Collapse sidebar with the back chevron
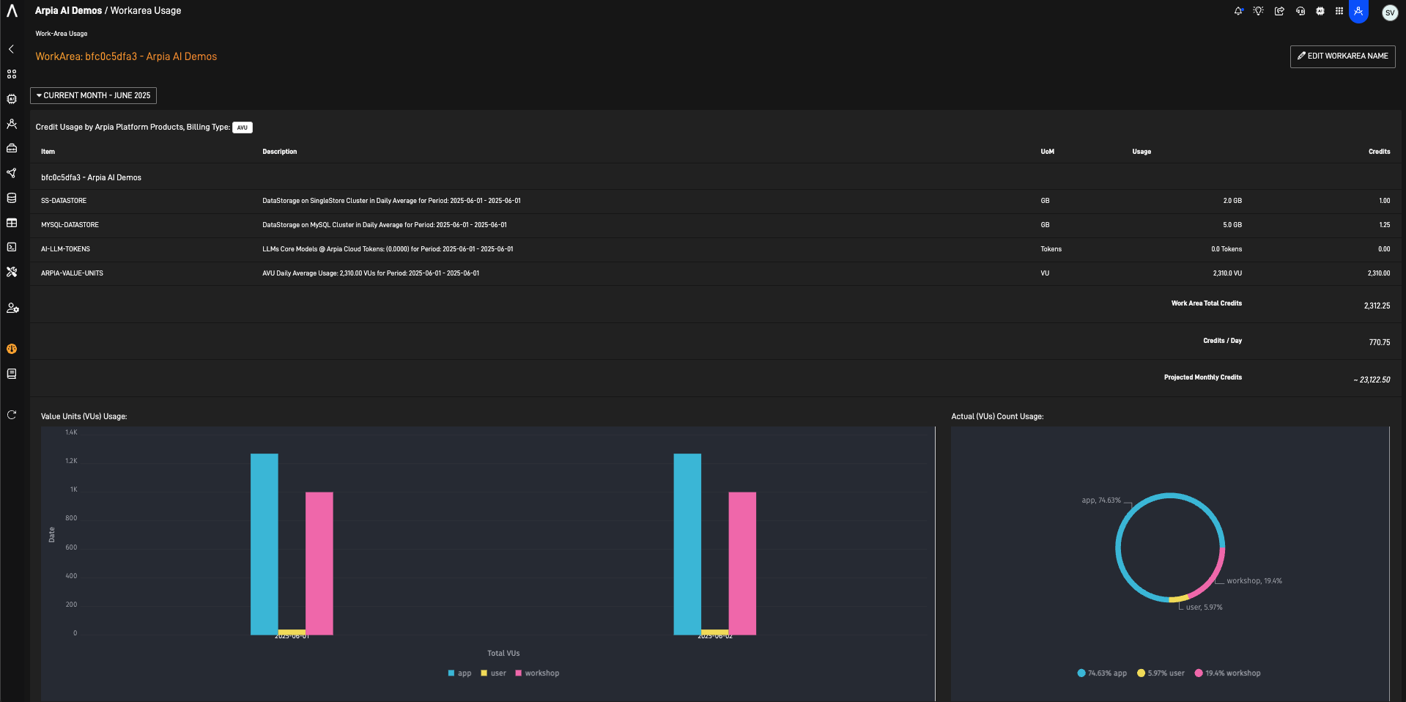The width and height of the screenshot is (1406, 702). tap(12, 49)
